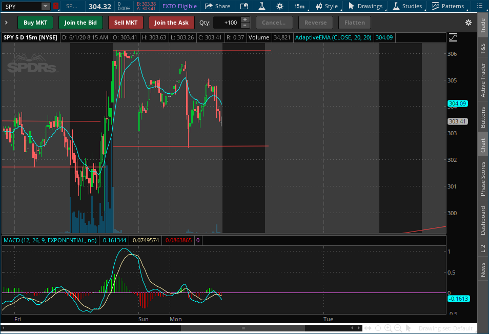489x334 pixels.
Task: Click the red alert indicator beside symbol
Action: pyautogui.click(x=56, y=6)
